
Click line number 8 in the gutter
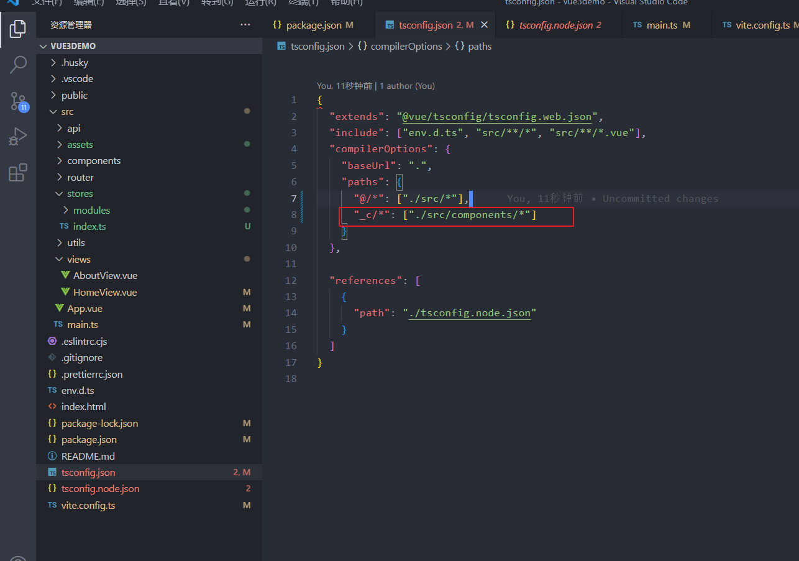[294, 215]
